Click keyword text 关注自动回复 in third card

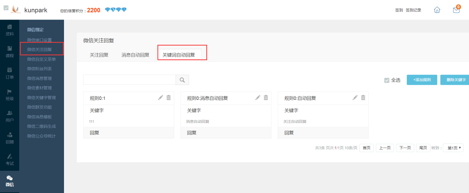[295, 121]
